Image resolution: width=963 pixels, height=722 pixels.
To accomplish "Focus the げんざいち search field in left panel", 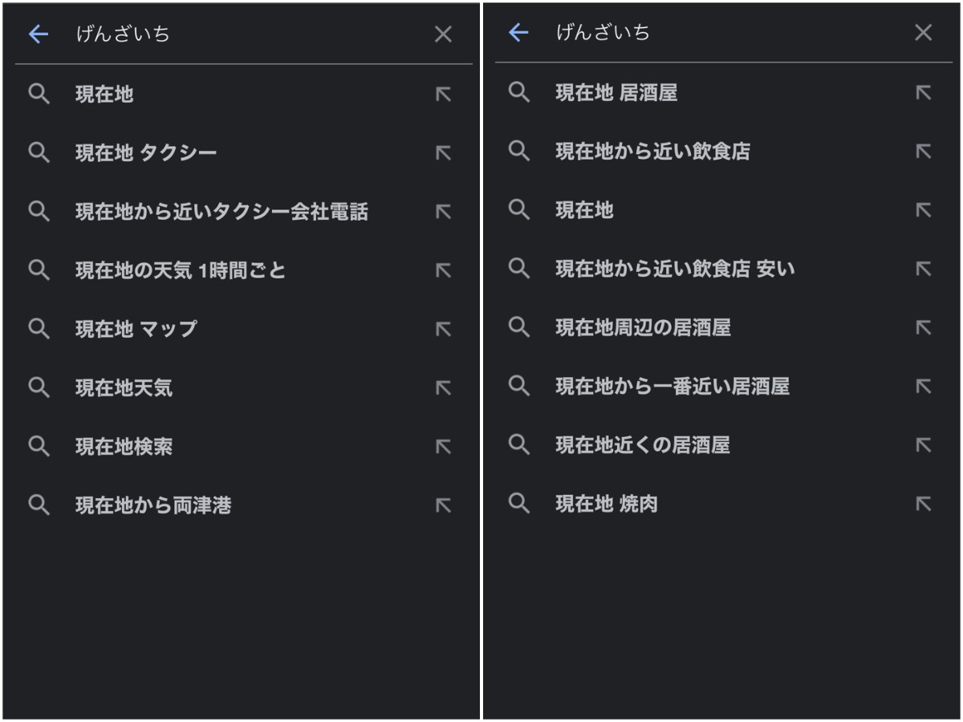I will [241, 34].
